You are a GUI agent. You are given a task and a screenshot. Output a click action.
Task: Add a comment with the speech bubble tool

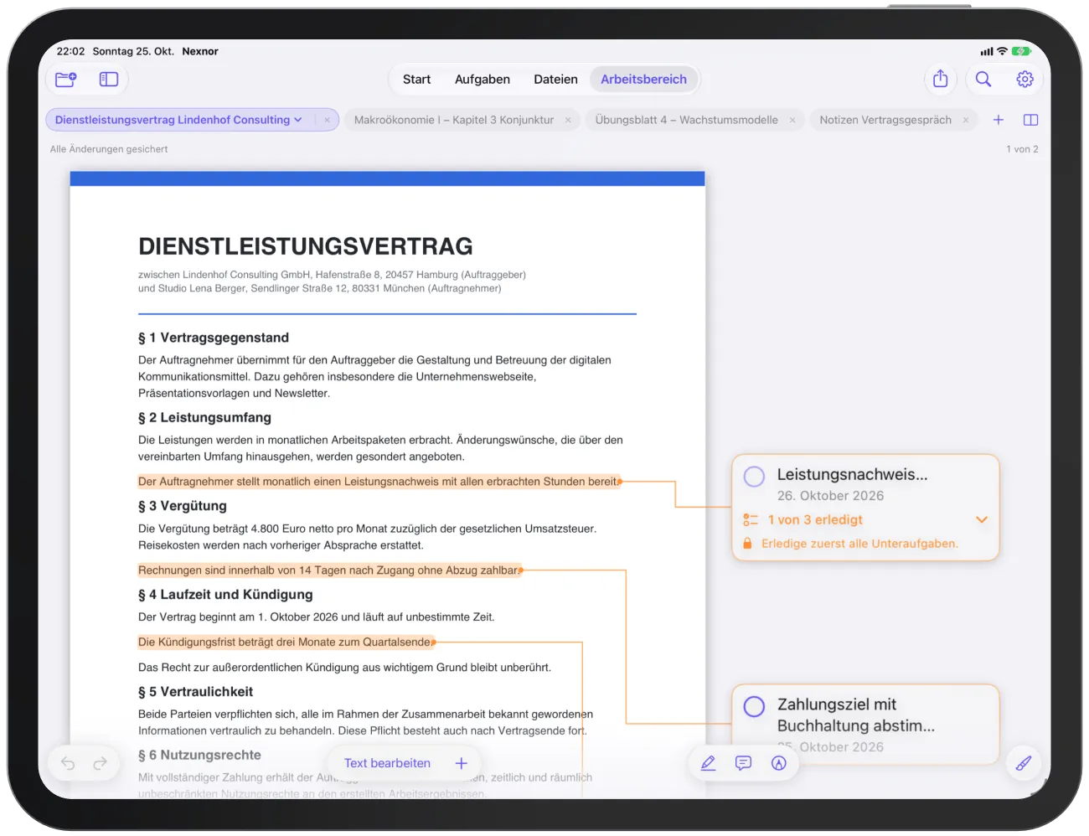click(743, 763)
